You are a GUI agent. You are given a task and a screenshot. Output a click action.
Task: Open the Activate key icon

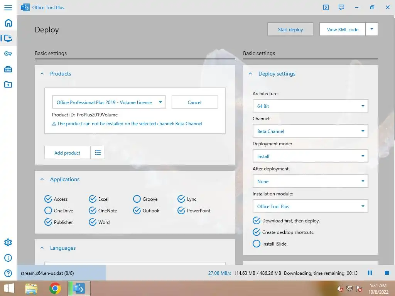coord(8,53)
